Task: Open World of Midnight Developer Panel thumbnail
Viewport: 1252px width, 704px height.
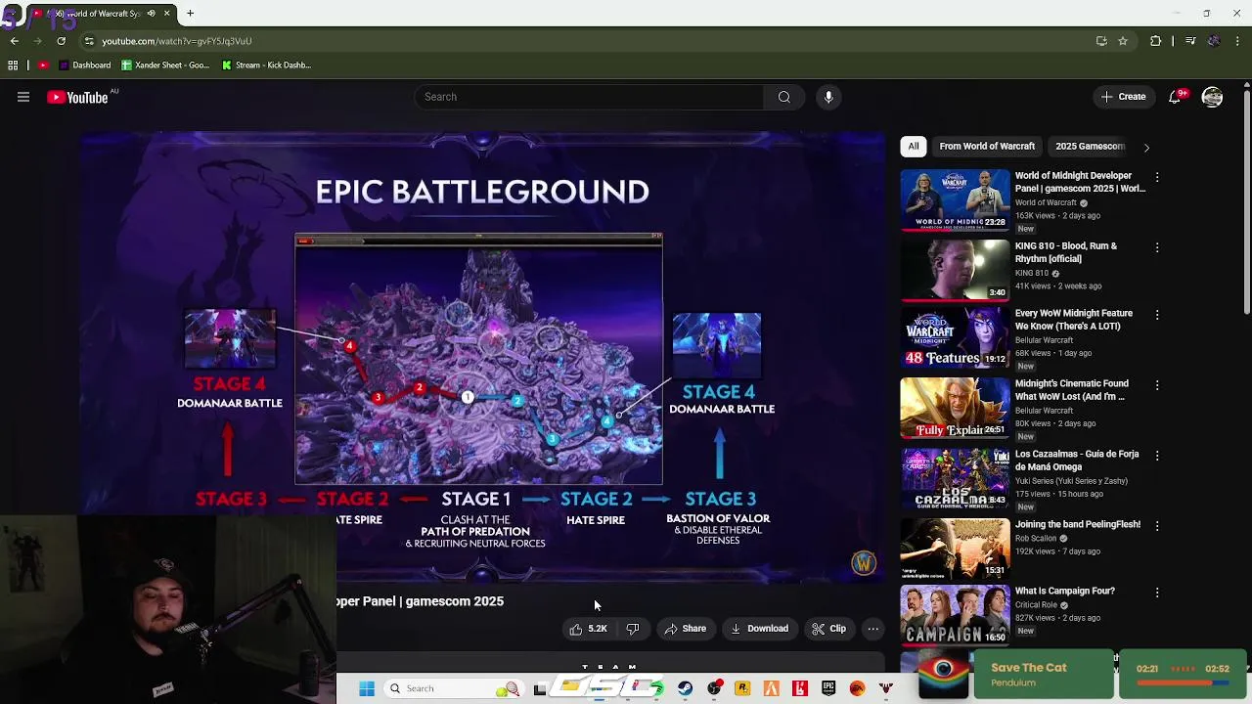Action: [x=955, y=200]
